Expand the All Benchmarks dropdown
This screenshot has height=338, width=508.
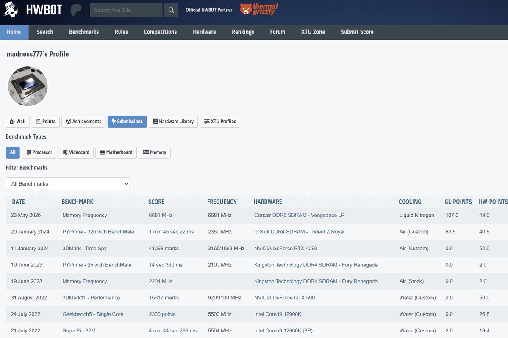[68, 184]
